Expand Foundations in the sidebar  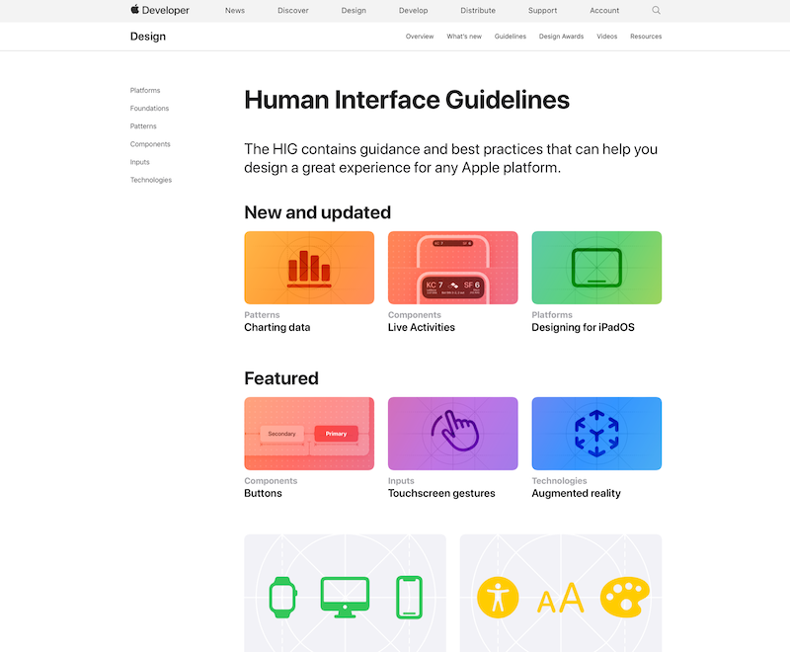(x=149, y=109)
